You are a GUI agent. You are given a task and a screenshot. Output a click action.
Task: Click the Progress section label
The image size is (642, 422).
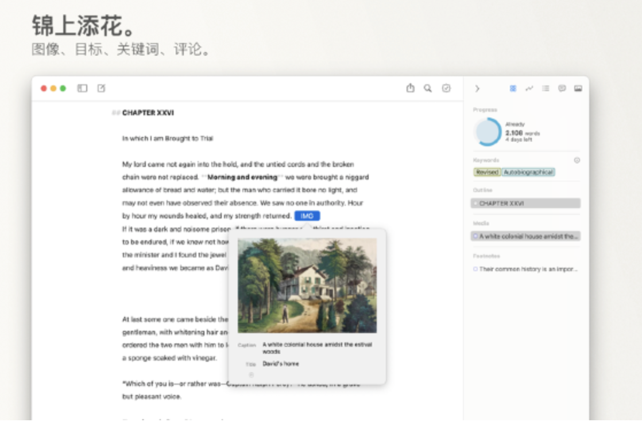pos(485,110)
